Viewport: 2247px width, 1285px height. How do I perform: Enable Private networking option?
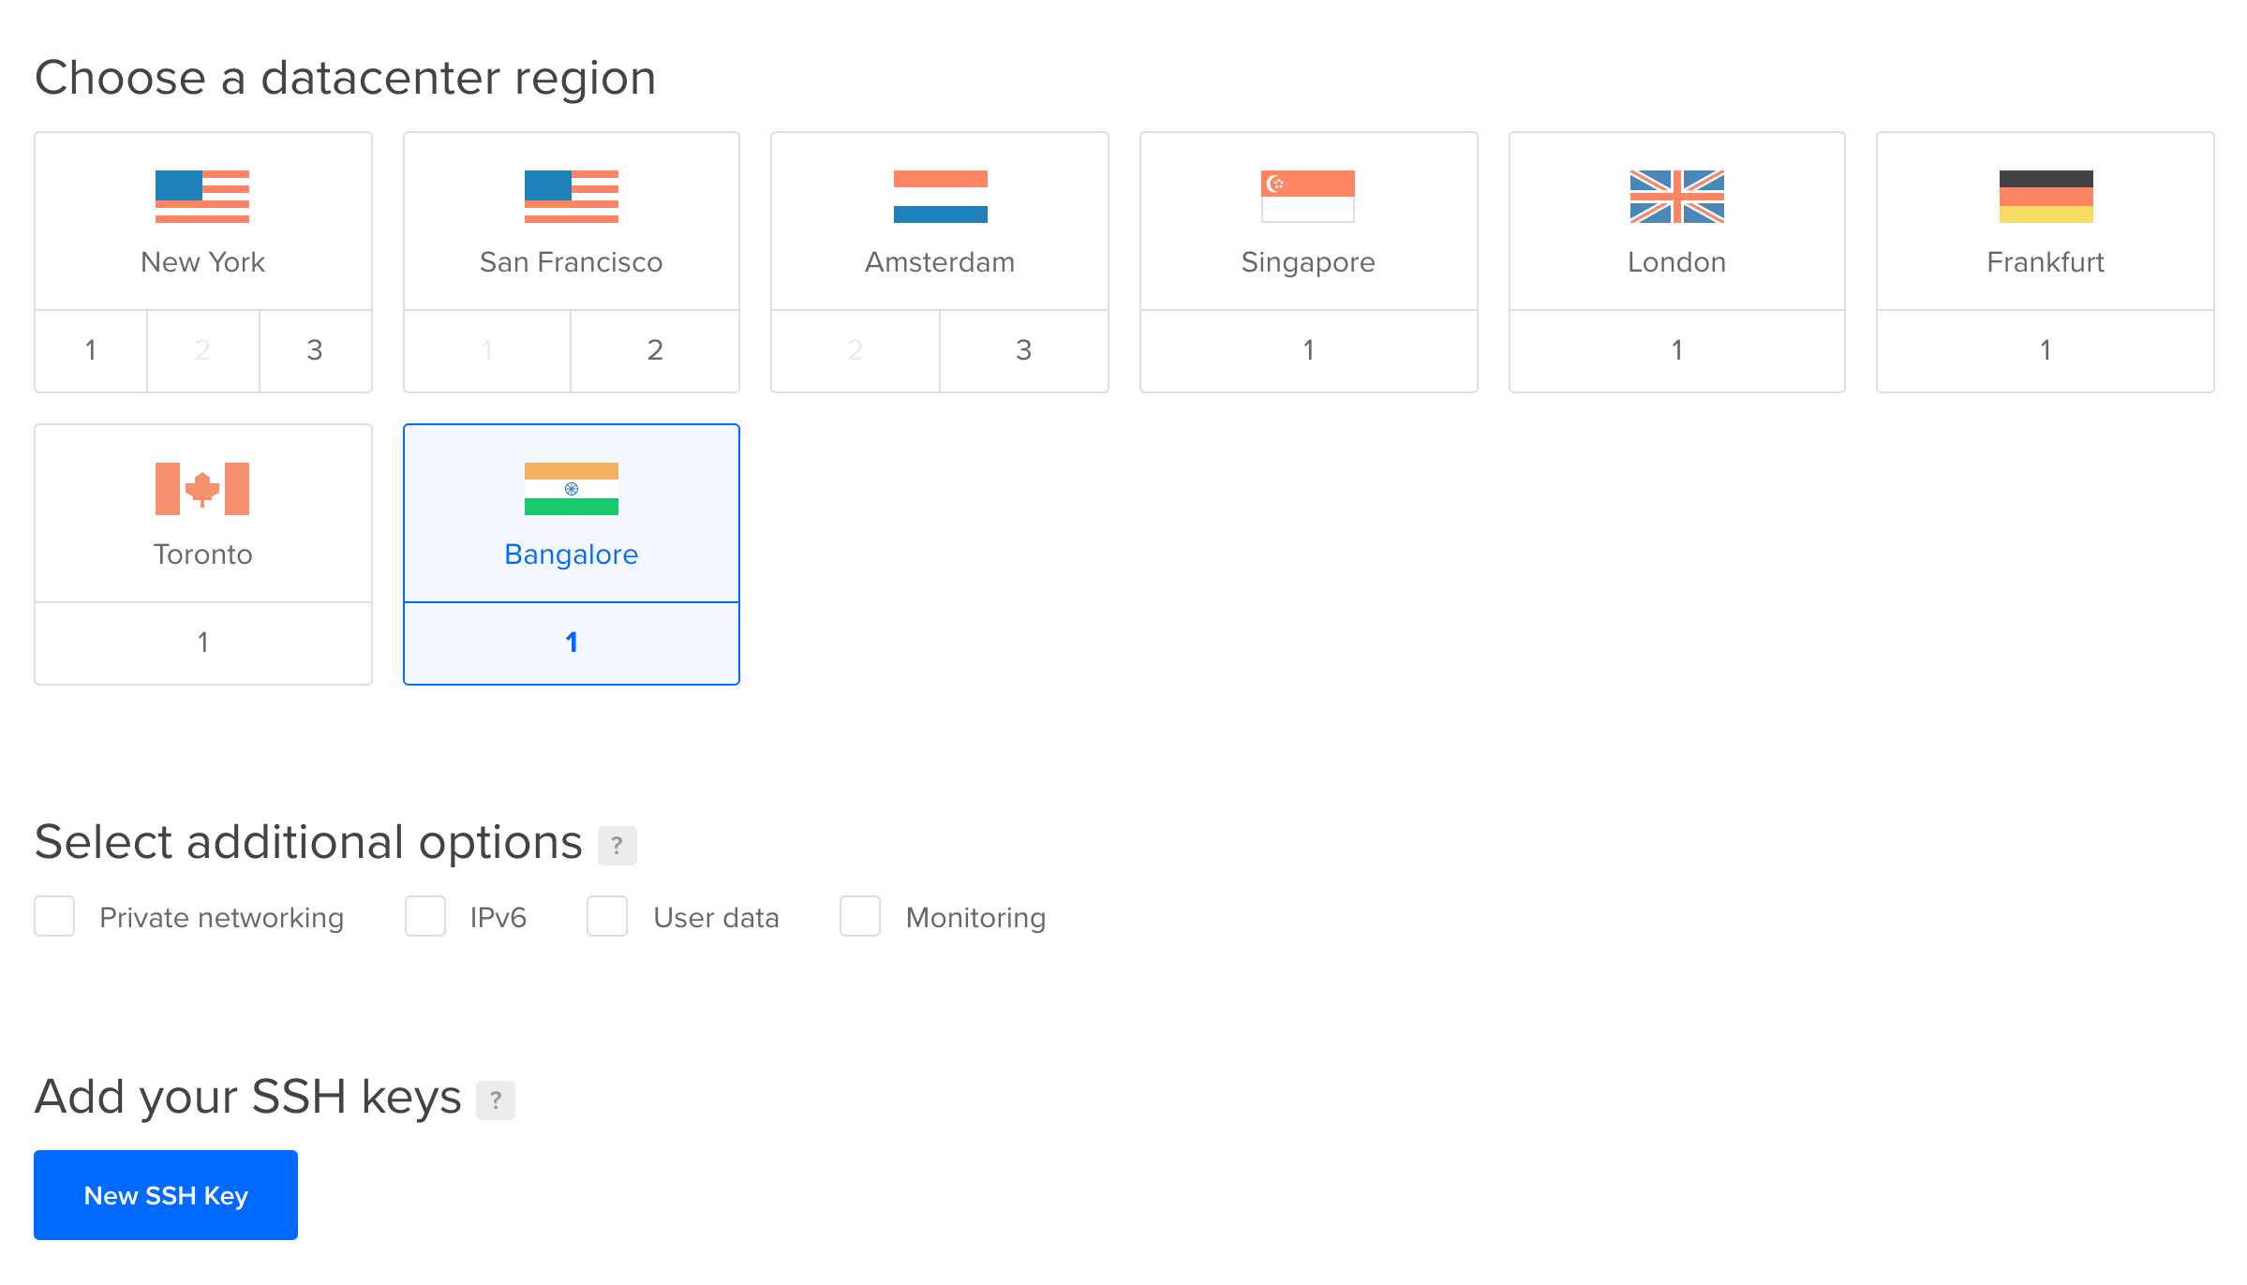pos(54,916)
